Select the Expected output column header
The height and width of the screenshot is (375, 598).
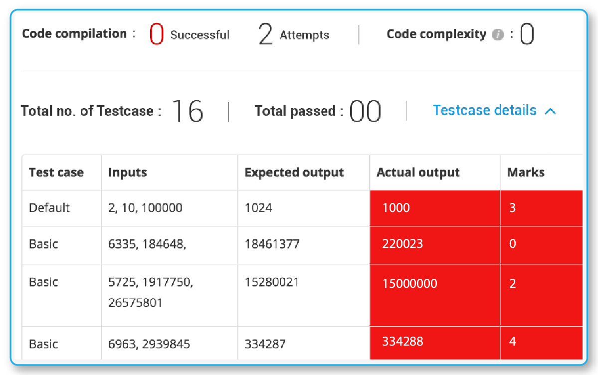click(294, 172)
